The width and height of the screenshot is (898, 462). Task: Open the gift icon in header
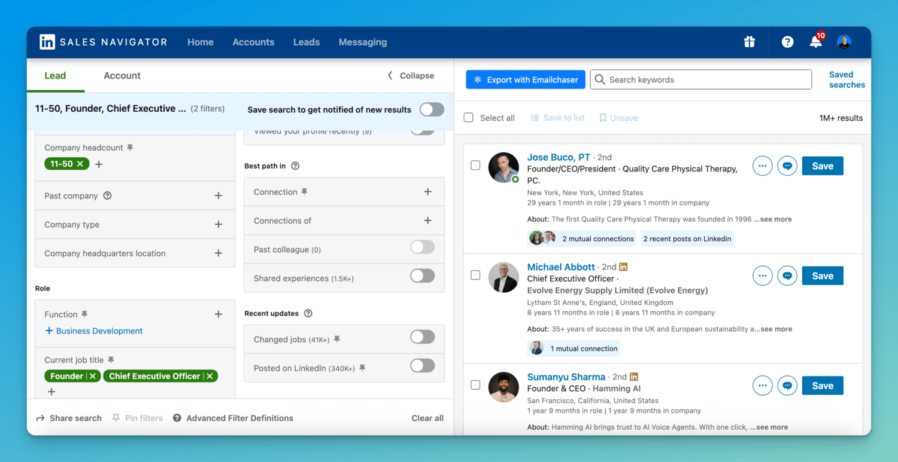click(x=750, y=42)
